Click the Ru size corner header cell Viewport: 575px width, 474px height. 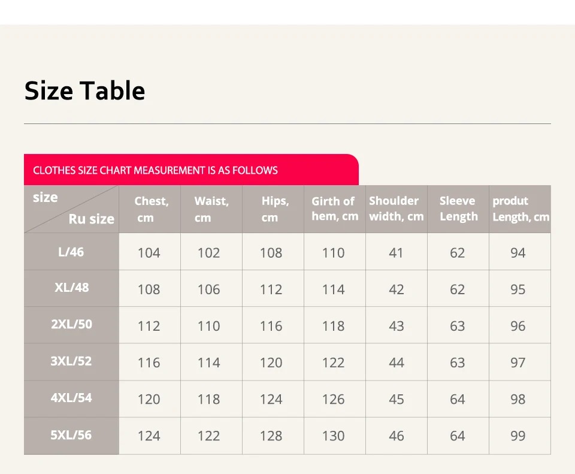tap(71, 209)
